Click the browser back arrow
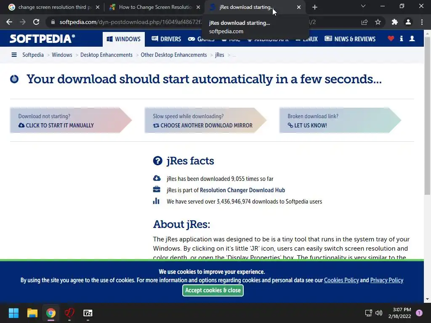 (9, 22)
